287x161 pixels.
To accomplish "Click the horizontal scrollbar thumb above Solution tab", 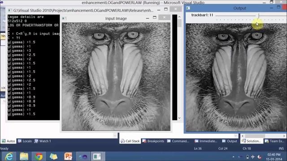I will 255,136.
